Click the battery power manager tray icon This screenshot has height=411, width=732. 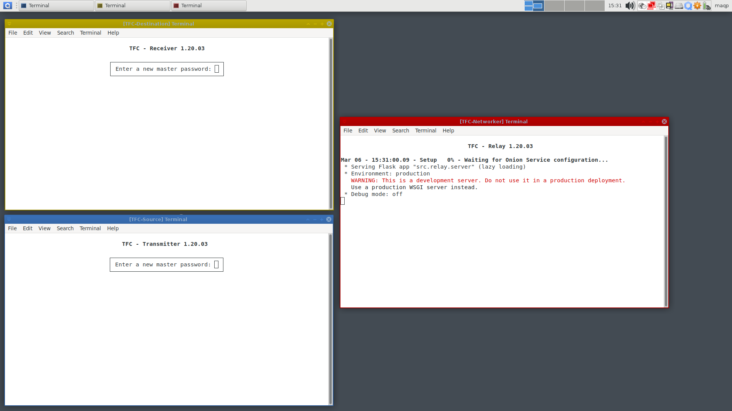(x=706, y=6)
